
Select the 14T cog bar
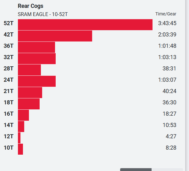(21, 126)
